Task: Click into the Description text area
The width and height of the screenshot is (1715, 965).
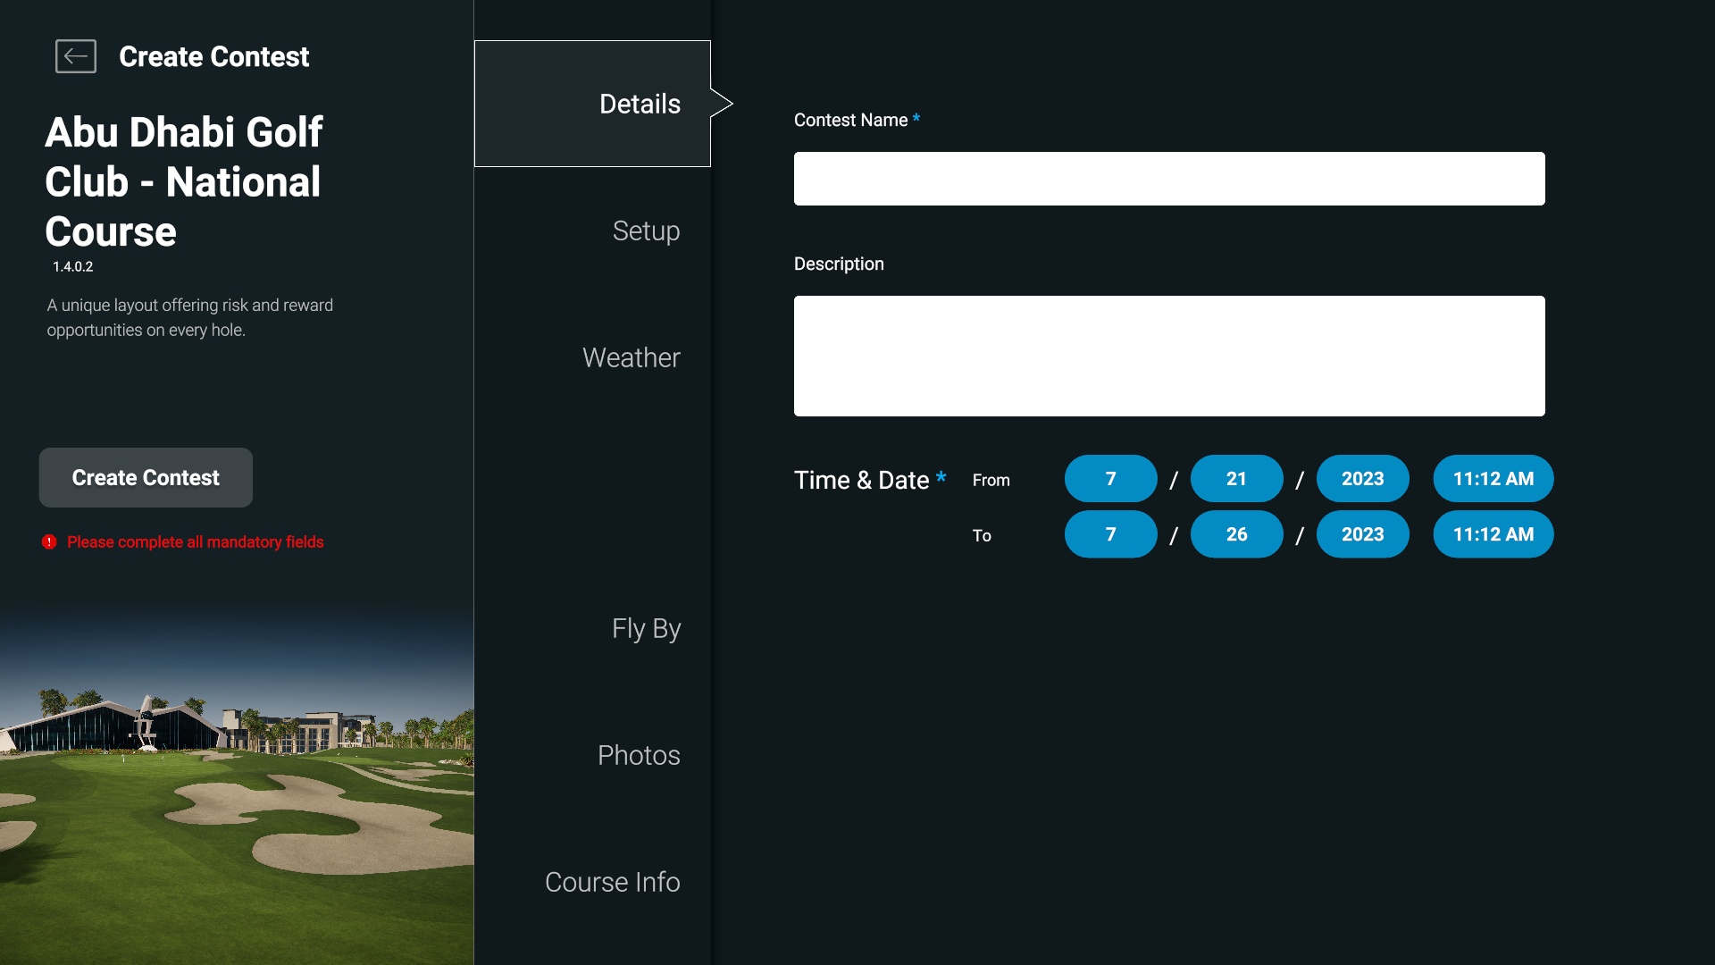Action: [1169, 356]
